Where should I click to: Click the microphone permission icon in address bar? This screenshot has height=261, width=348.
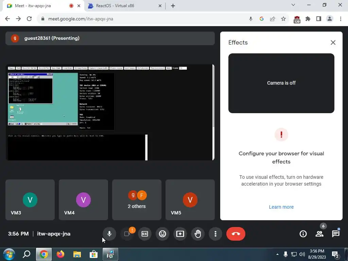250,19
